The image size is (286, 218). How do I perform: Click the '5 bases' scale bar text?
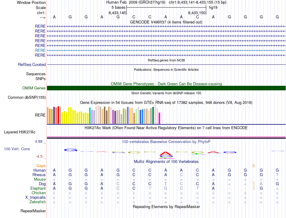[x=119, y=8]
